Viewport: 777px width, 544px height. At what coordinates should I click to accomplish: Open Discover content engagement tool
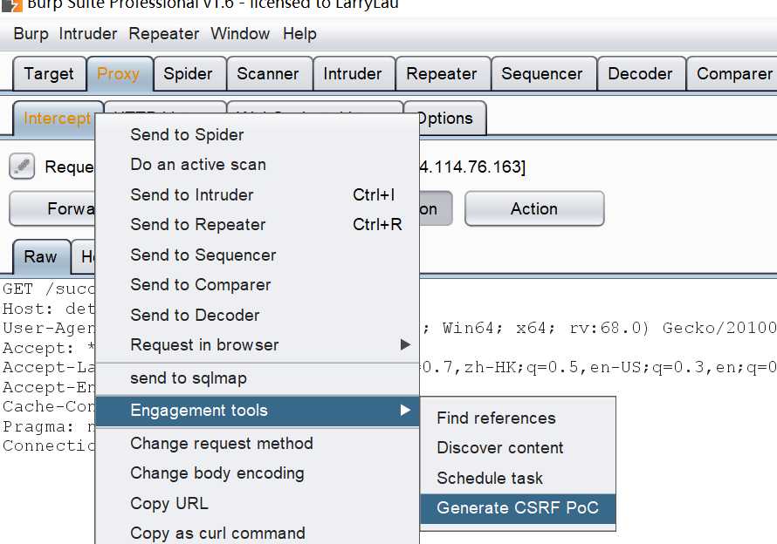point(500,448)
